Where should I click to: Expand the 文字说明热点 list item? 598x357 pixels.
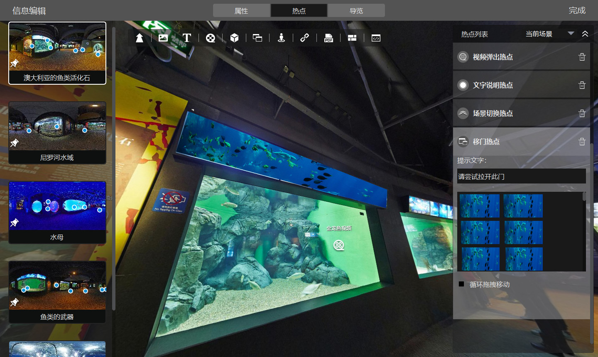coord(493,85)
